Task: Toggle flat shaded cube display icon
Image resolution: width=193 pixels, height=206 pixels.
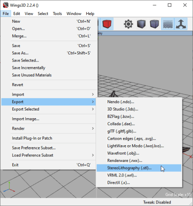Action: tap(141, 24)
